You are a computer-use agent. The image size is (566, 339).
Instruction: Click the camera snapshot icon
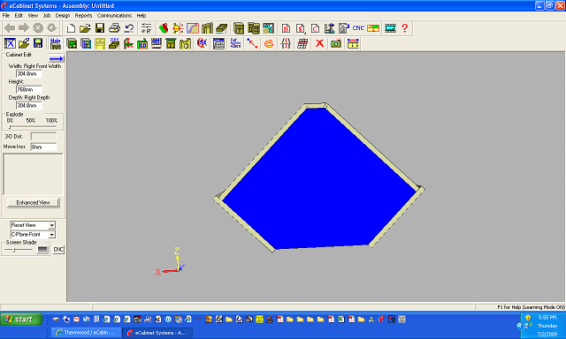(x=336, y=43)
